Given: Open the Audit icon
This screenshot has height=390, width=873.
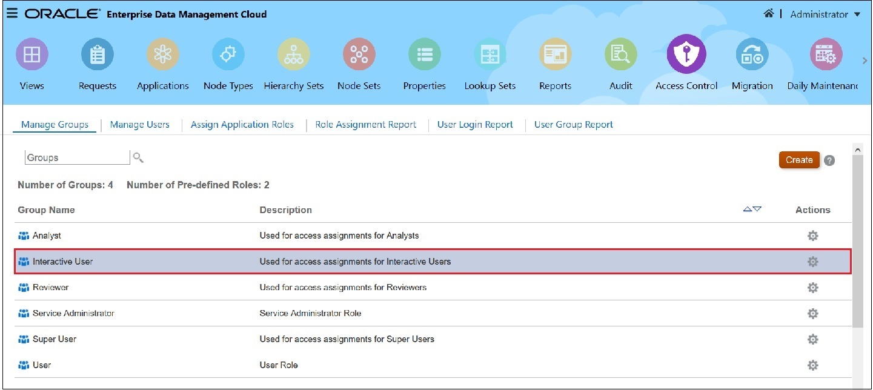Looking at the screenshot, I should (621, 55).
